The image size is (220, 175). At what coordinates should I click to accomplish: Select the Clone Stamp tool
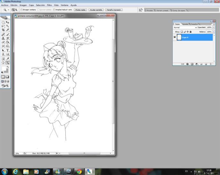(3, 38)
